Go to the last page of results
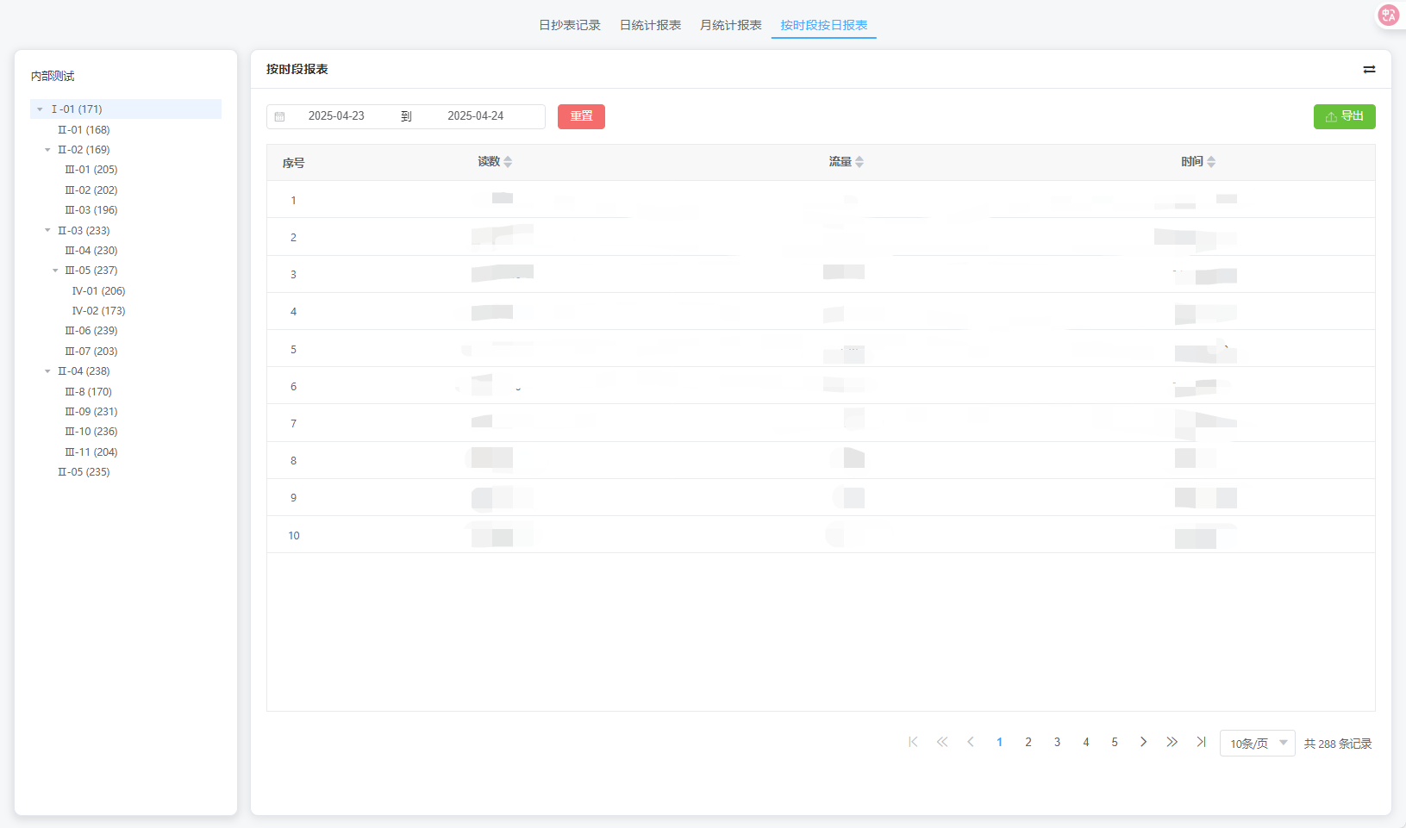This screenshot has height=828, width=1406. [1201, 742]
